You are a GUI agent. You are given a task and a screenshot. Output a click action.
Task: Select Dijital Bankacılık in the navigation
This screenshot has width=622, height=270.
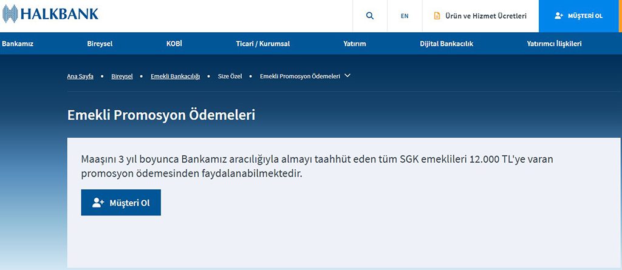(x=446, y=44)
